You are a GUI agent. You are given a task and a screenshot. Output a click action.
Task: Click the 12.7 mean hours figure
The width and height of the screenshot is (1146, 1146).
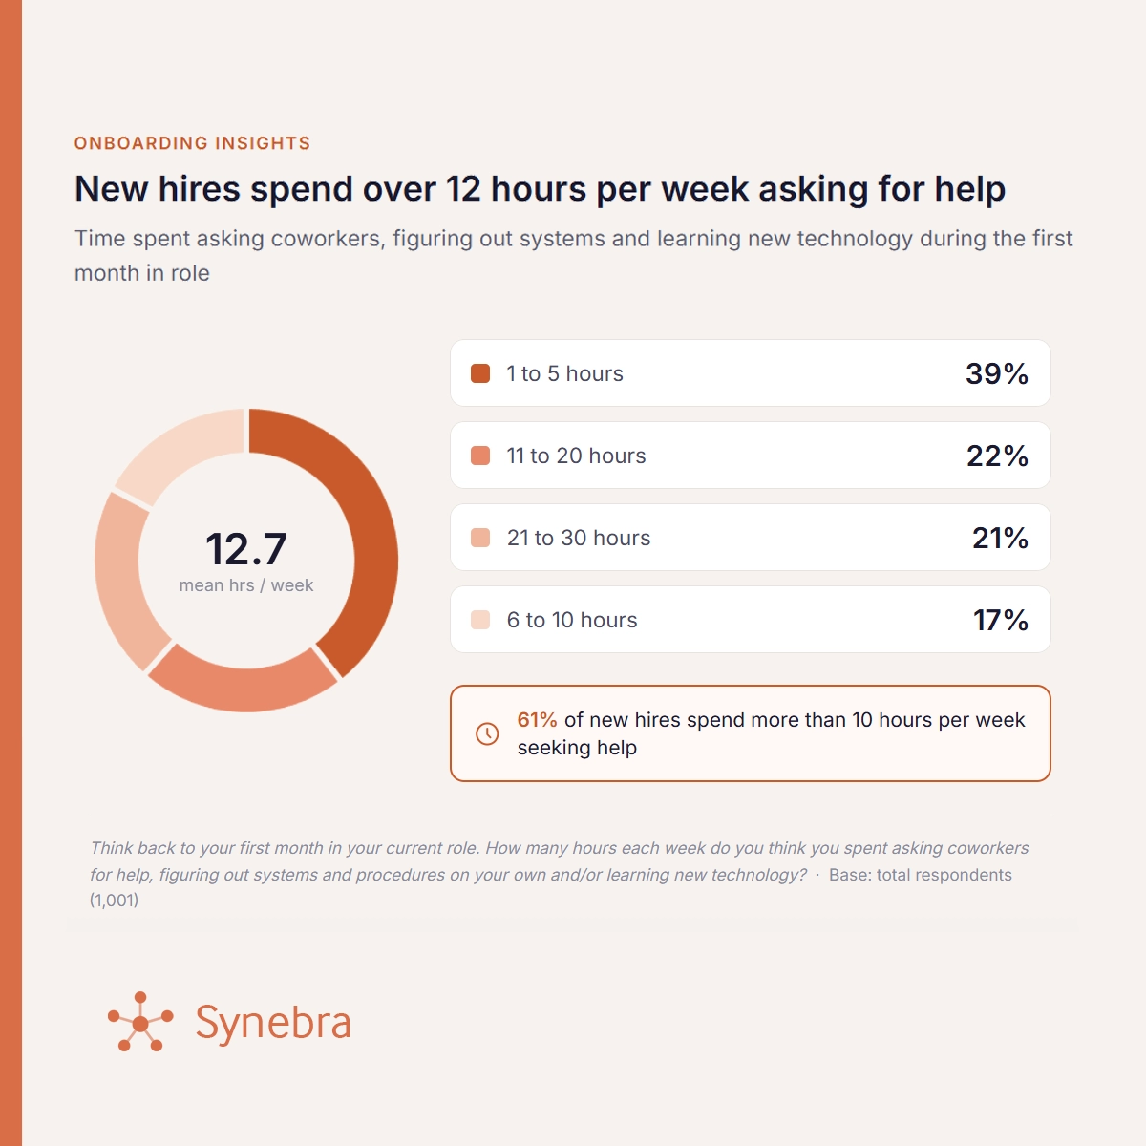tap(246, 549)
